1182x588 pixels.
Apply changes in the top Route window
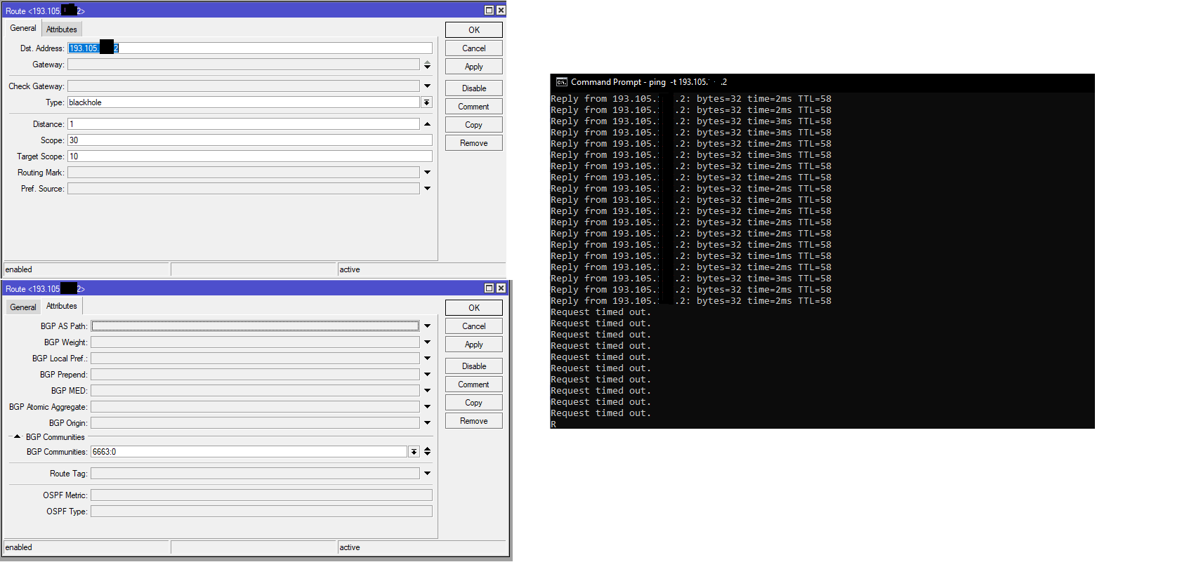pyautogui.click(x=474, y=67)
